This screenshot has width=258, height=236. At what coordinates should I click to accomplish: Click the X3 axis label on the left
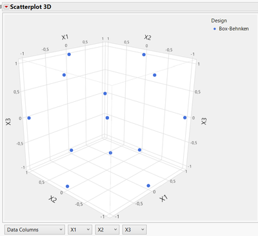(x=8, y=122)
